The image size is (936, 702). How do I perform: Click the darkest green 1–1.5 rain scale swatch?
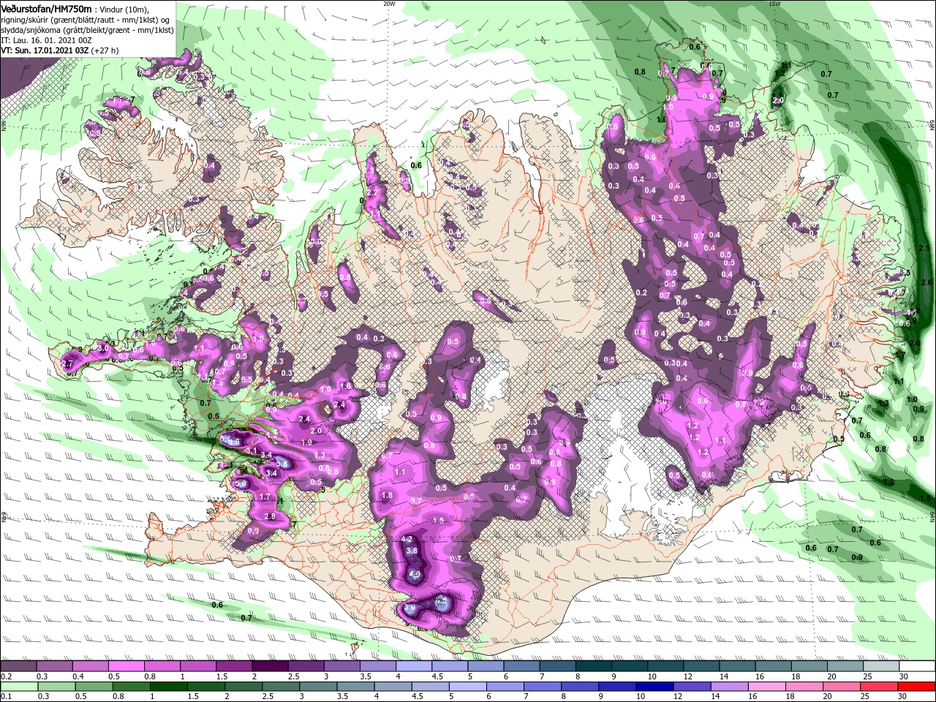click(167, 686)
